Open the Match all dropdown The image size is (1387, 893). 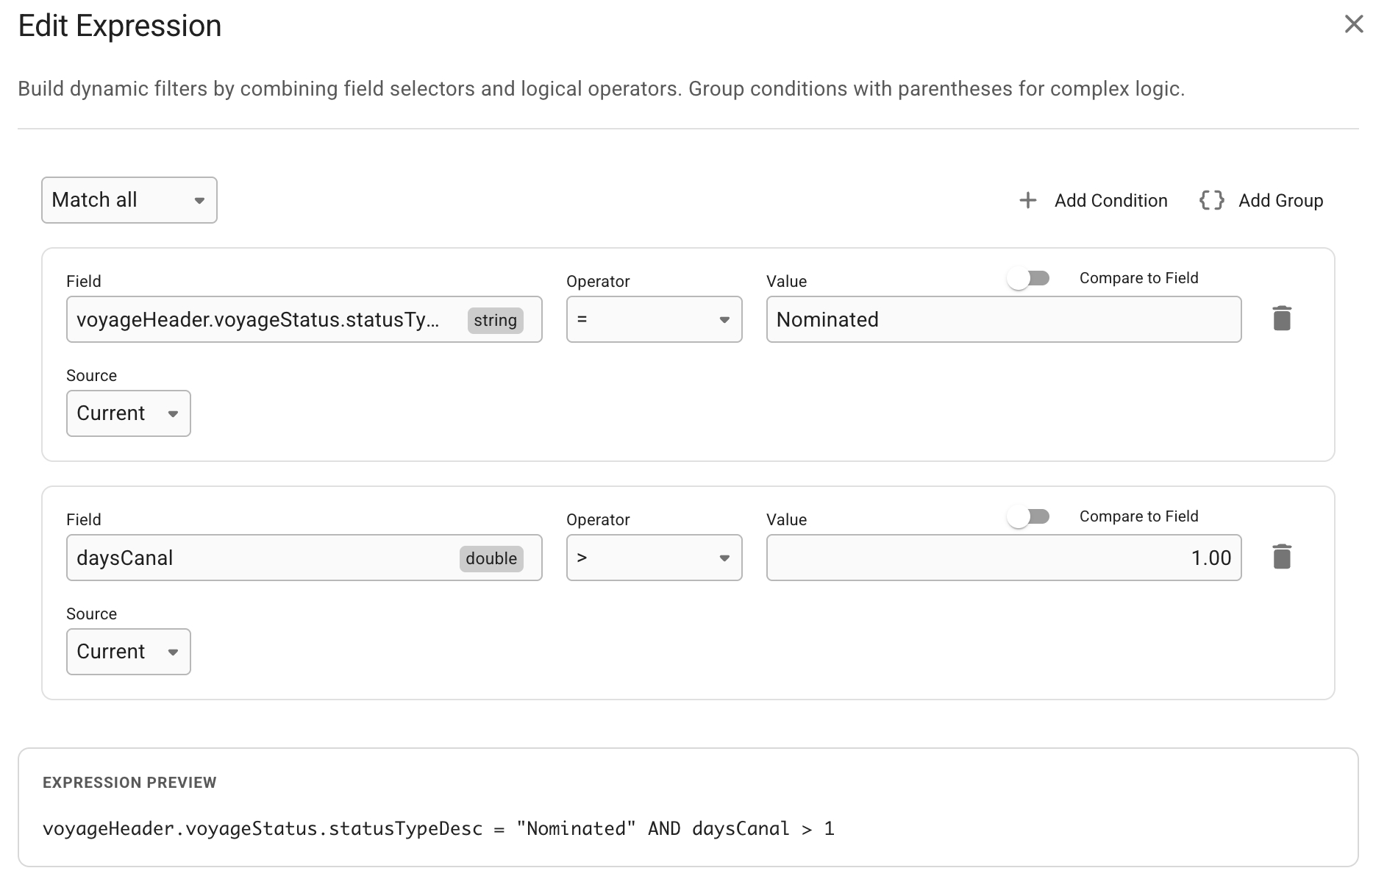pos(129,200)
